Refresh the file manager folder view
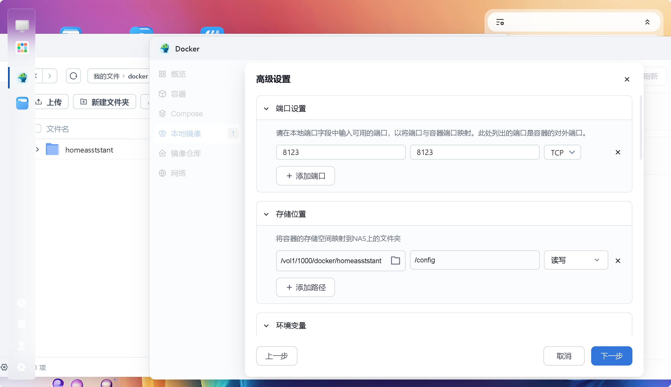Image resolution: width=671 pixels, height=387 pixels. [x=73, y=76]
